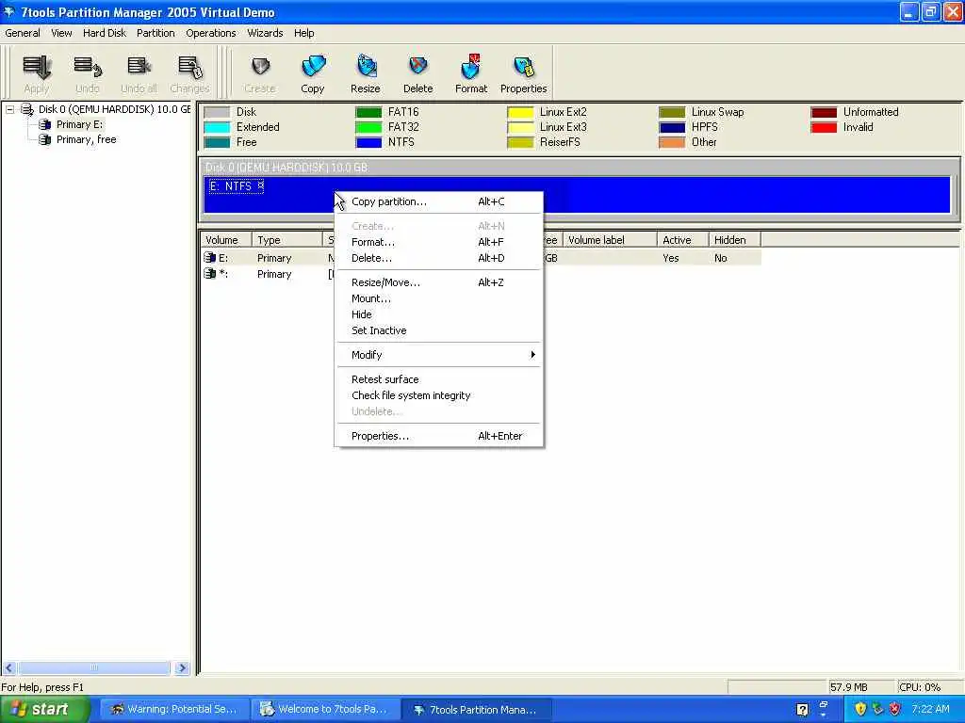The image size is (965, 723).
Task: Click the help question mark tray icon
Action: (803, 710)
